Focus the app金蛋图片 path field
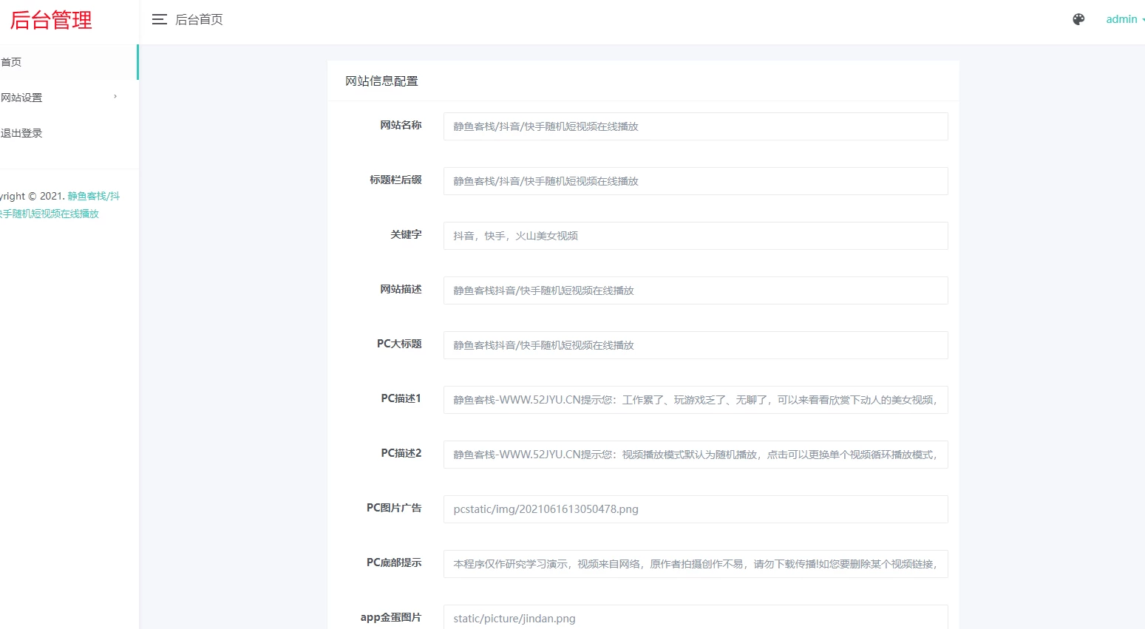This screenshot has width=1145, height=629. (695, 618)
